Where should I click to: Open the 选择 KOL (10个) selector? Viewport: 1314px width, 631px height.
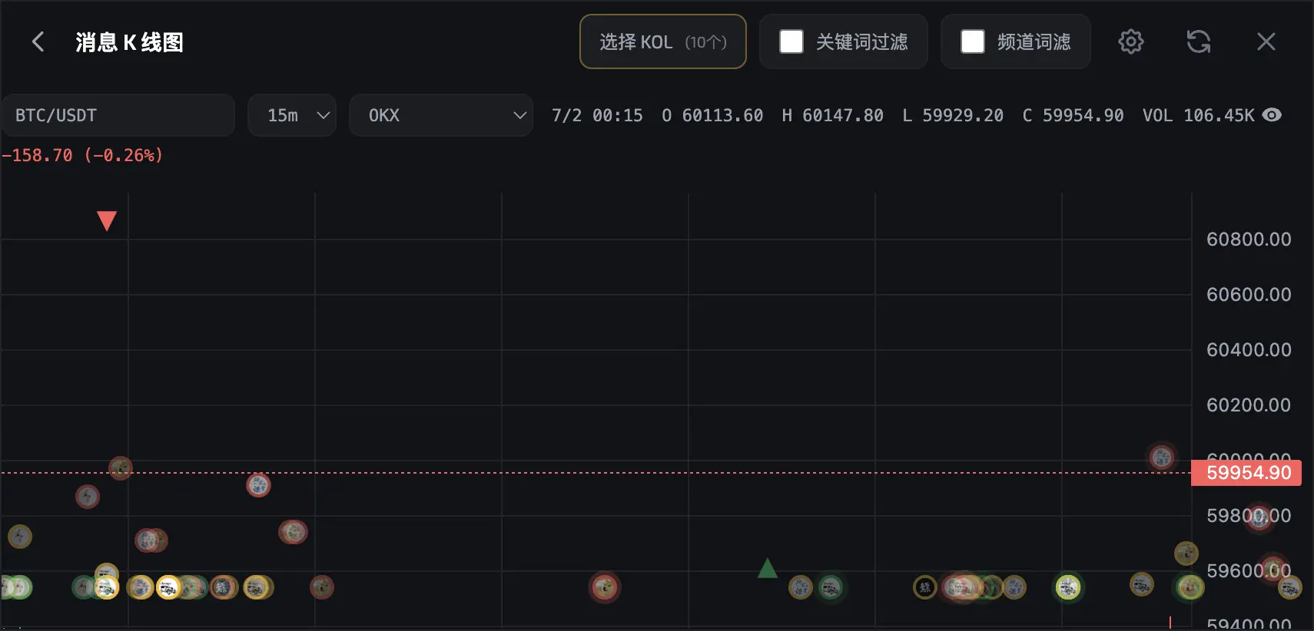pos(662,41)
